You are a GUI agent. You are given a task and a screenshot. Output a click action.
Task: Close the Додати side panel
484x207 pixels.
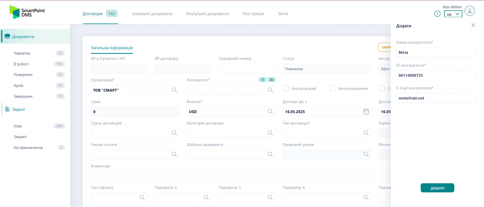473,25
